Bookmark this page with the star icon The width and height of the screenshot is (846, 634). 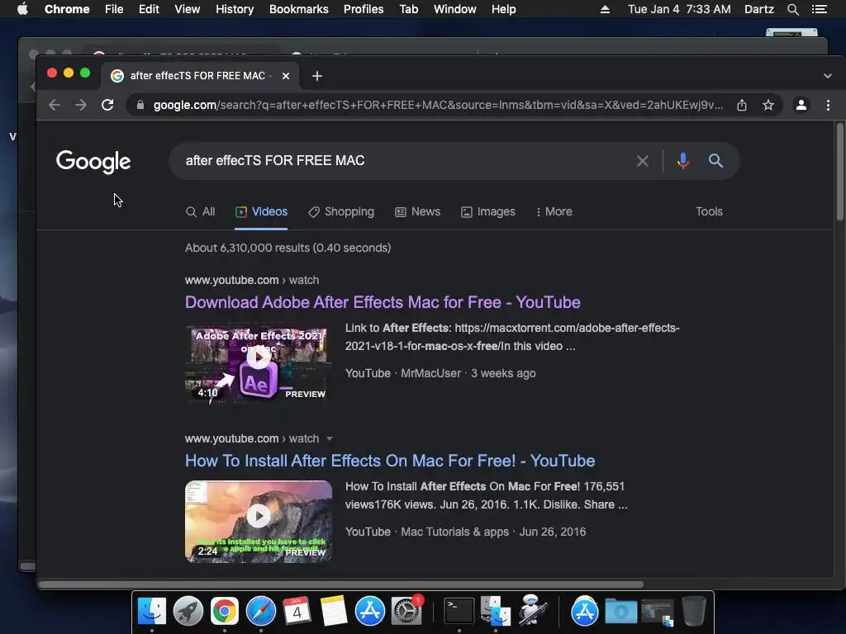(768, 105)
